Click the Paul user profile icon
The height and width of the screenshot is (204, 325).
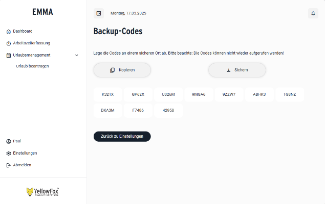click(x=9, y=141)
